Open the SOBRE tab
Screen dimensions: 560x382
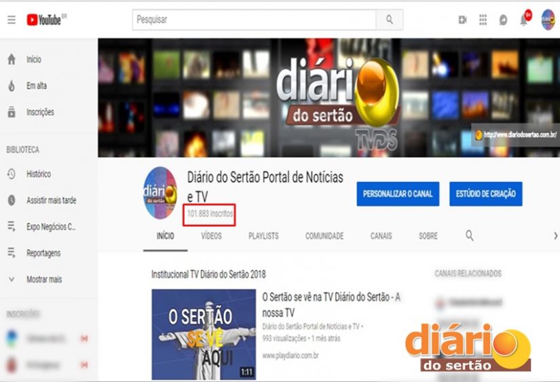(x=428, y=236)
